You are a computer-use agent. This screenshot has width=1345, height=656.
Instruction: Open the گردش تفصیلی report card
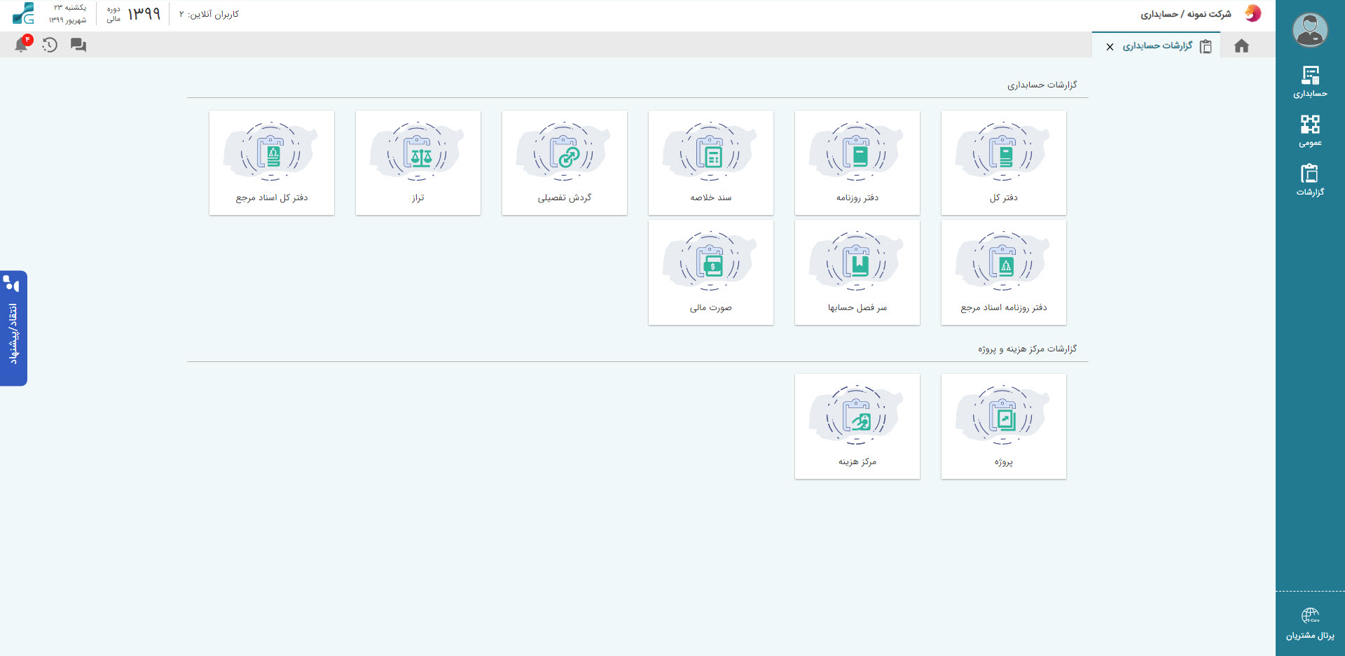point(564,162)
